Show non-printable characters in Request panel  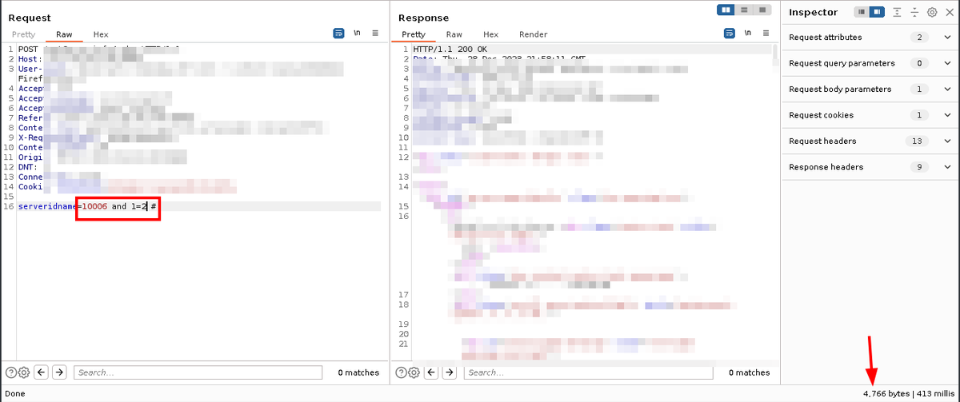357,34
